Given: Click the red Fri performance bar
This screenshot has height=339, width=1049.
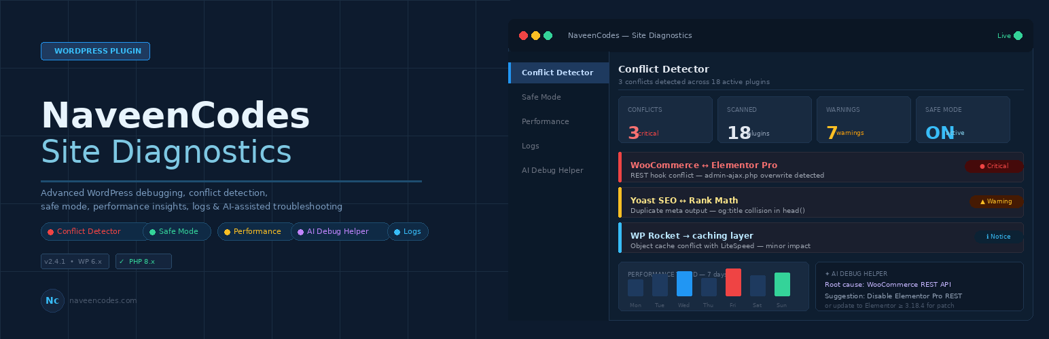Looking at the screenshot, I should (x=733, y=282).
